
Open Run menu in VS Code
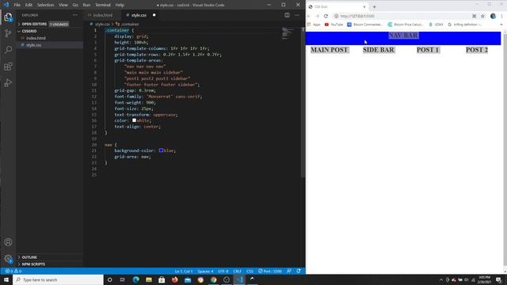tap(86, 5)
